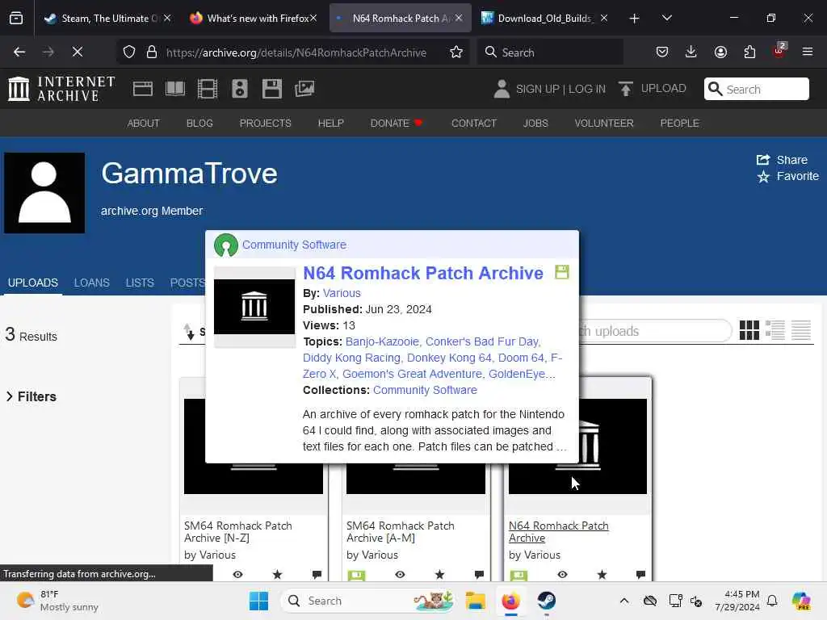Click the Community Software green icon
This screenshot has height=620, width=827.
226,245
